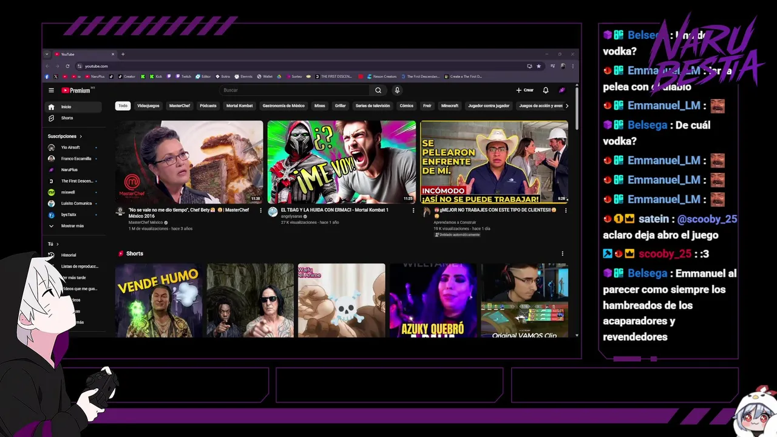Screen dimensions: 777x437
Task: Open options for the MasterChef video
Action: [261, 211]
